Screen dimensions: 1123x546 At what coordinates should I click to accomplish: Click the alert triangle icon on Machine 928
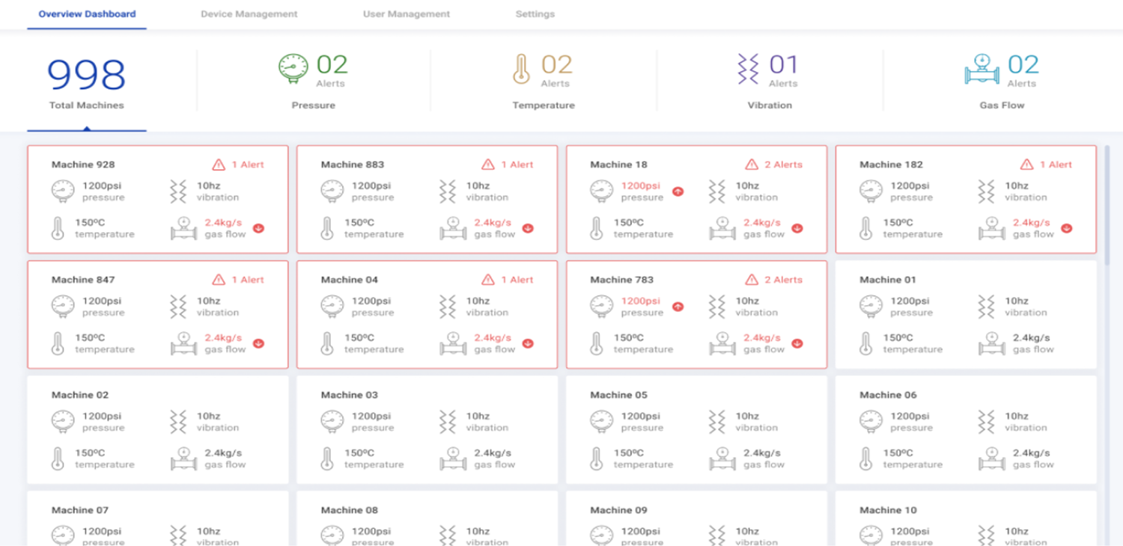219,165
